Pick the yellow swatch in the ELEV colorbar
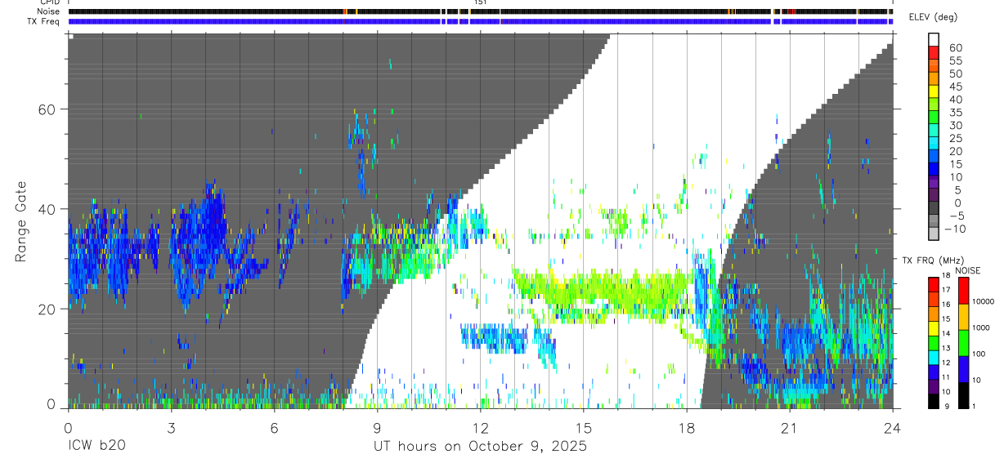 coord(935,92)
